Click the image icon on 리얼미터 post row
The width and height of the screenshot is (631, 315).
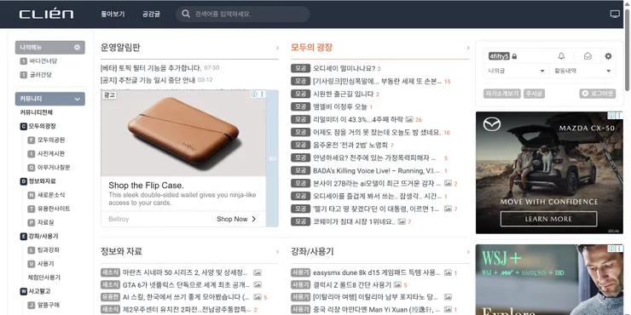(x=409, y=119)
